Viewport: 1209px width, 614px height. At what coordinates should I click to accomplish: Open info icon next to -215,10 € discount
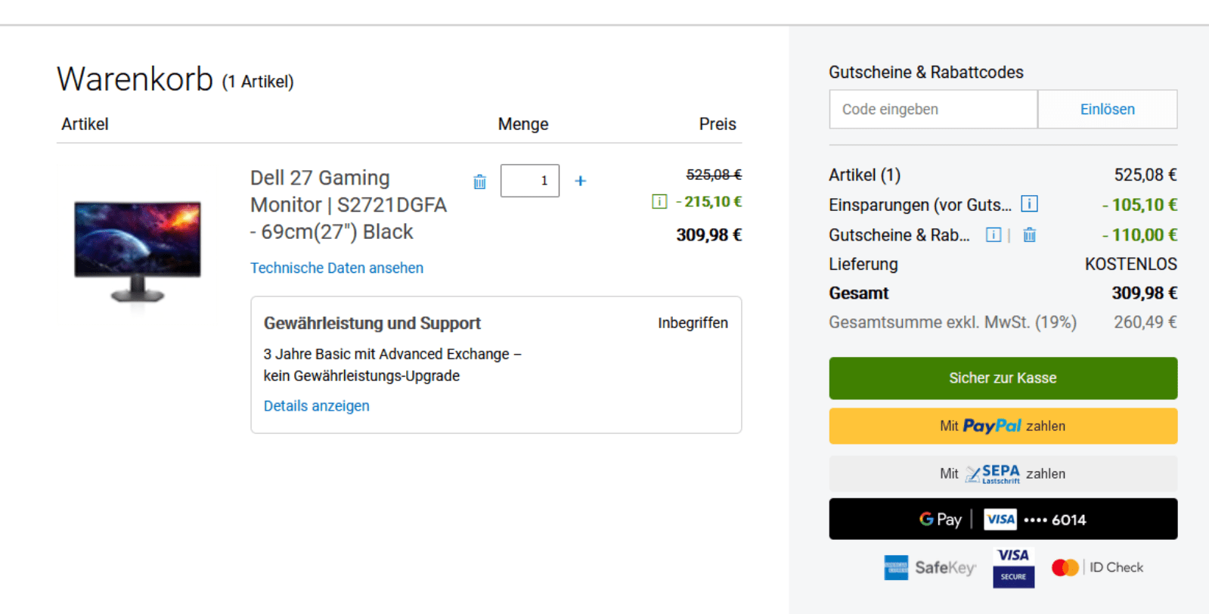(x=659, y=201)
